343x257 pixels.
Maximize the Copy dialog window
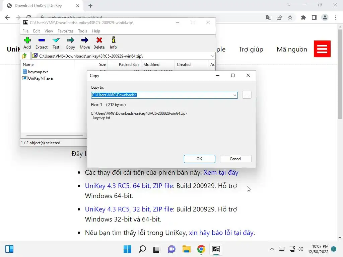pos(233,75)
